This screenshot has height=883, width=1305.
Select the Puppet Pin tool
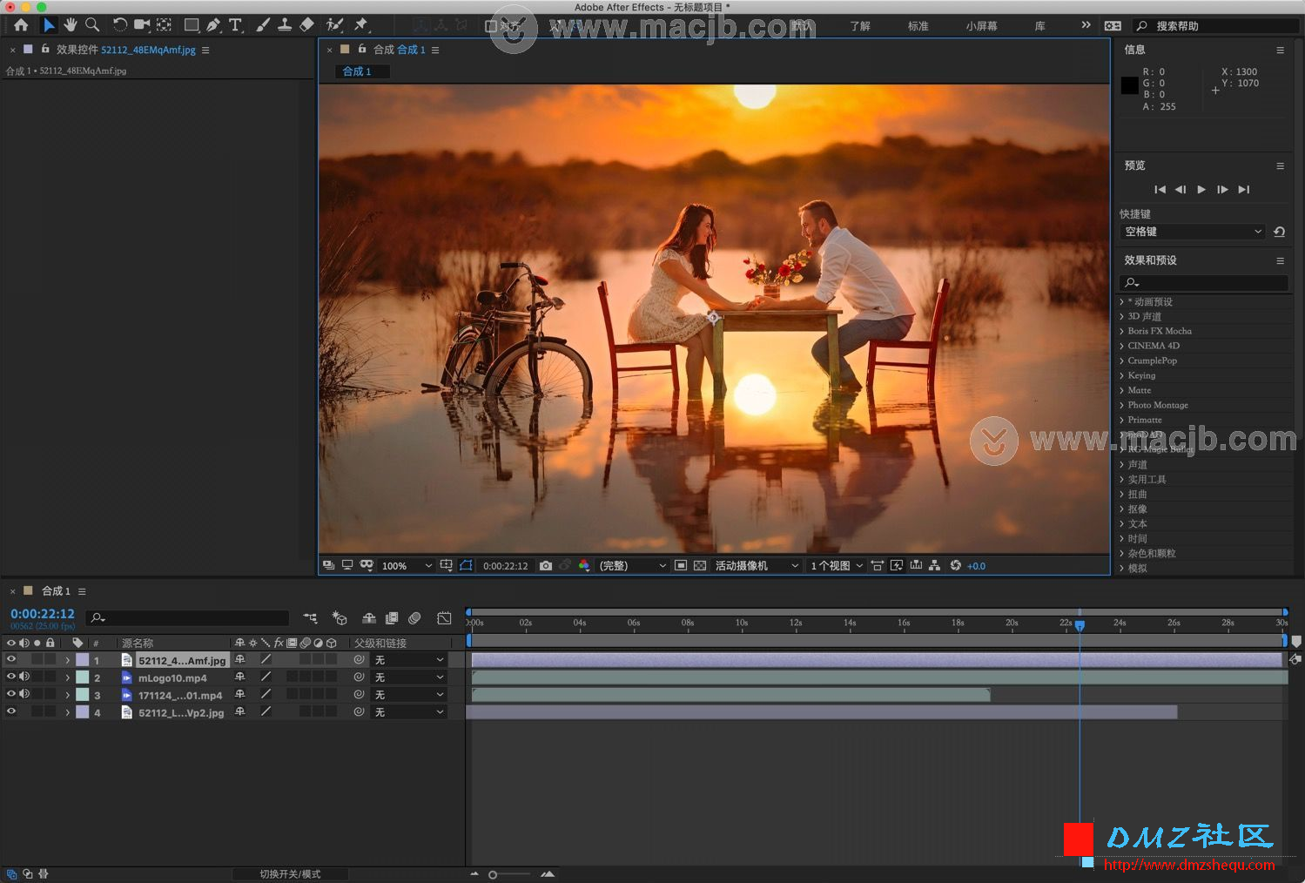coord(361,25)
